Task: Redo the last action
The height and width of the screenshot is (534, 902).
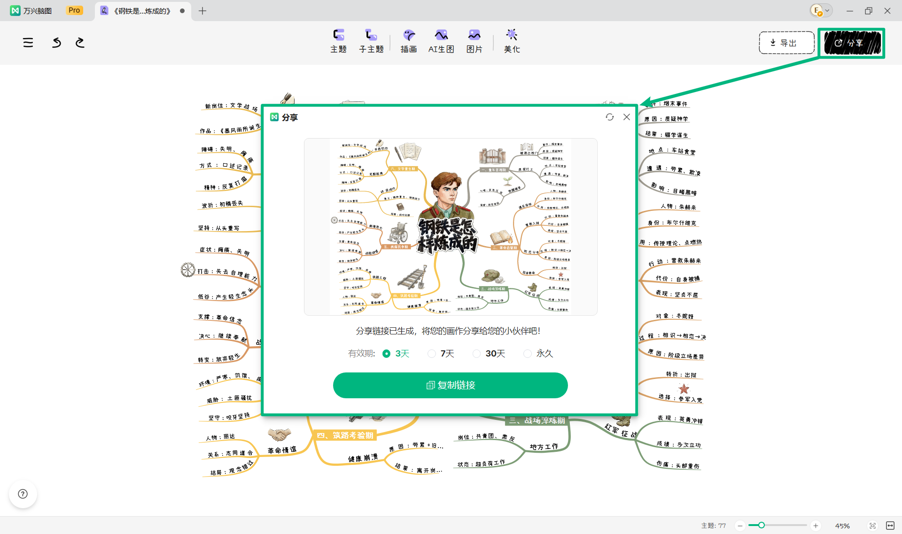Action: [x=80, y=43]
